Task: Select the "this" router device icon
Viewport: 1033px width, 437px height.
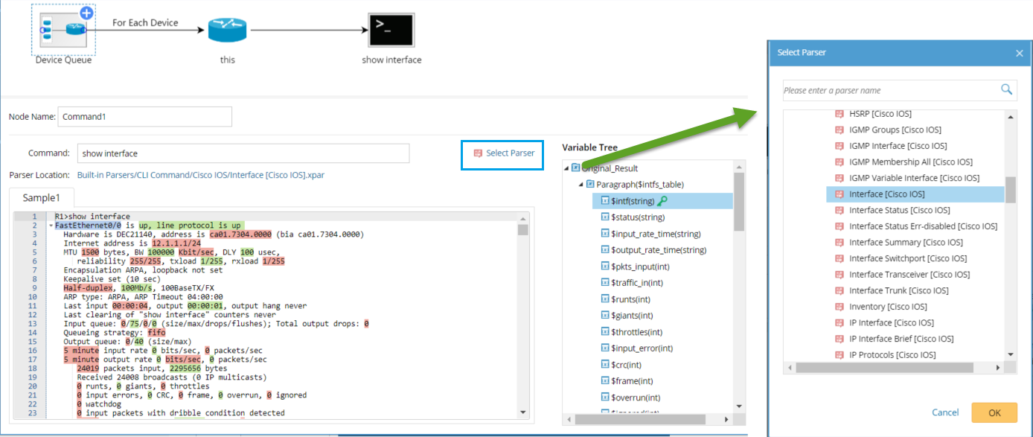Action: click(x=226, y=28)
